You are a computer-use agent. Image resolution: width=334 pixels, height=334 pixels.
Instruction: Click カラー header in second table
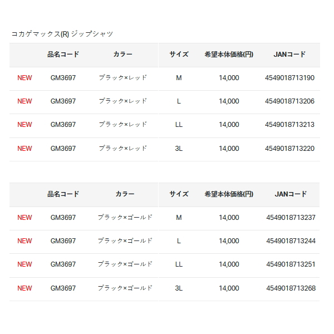coord(125,194)
